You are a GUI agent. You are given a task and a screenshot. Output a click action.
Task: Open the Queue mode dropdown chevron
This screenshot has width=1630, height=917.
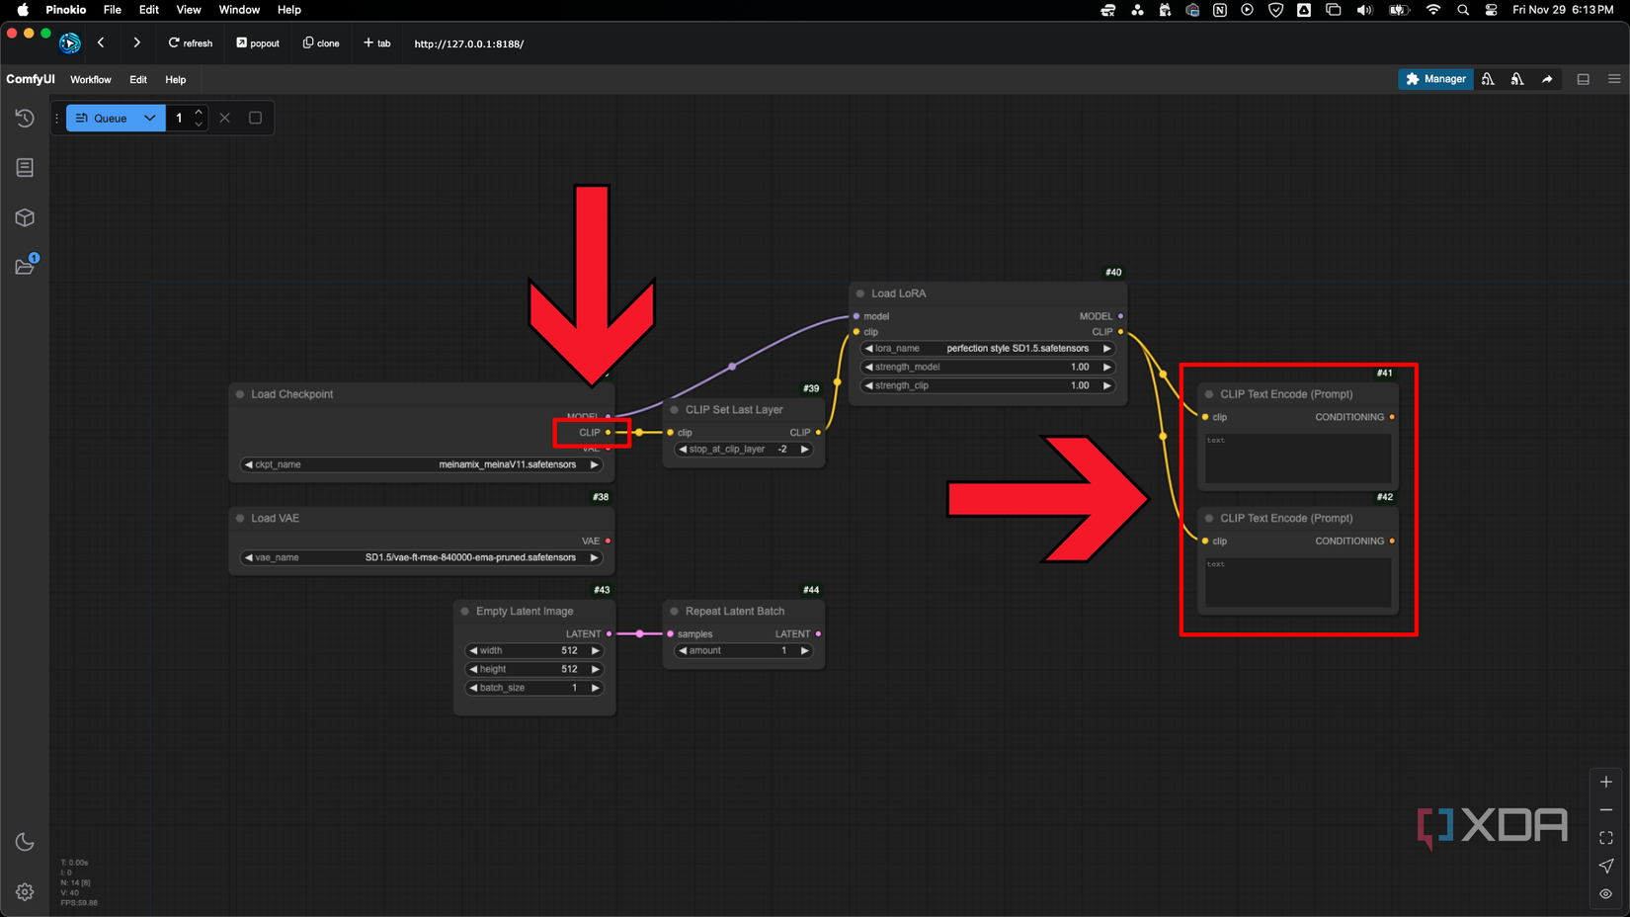click(x=150, y=118)
